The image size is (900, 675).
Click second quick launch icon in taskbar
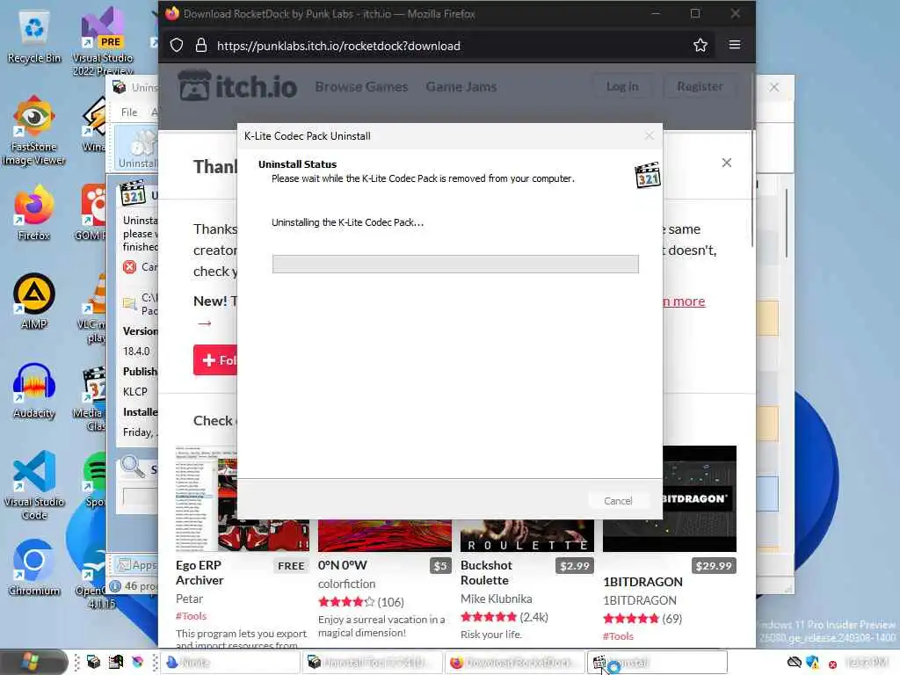(115, 663)
